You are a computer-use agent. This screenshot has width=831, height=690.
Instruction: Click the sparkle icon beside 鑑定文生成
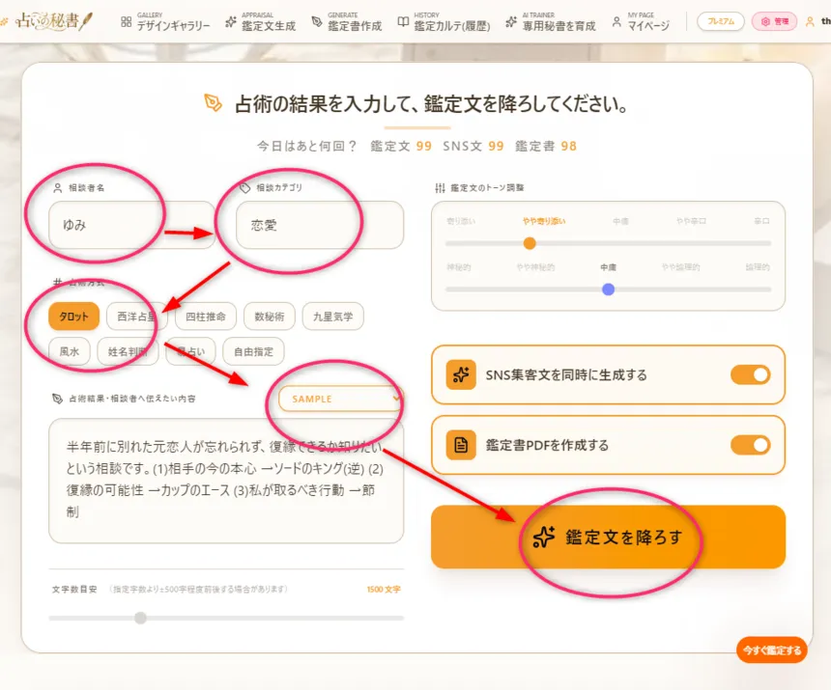click(231, 21)
